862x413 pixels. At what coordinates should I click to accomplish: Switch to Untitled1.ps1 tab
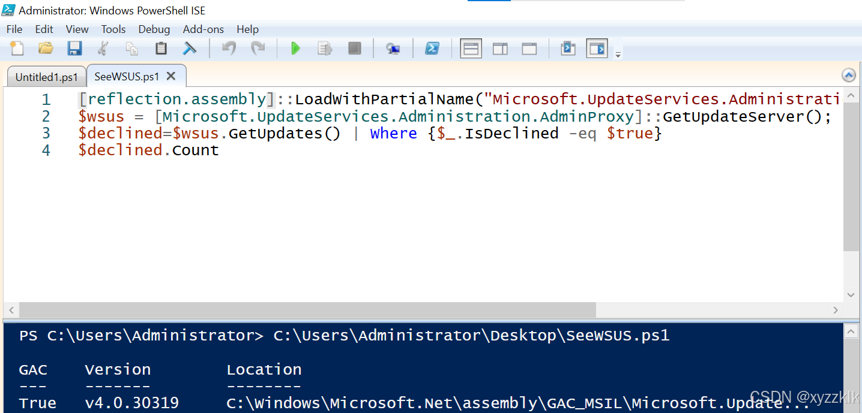pos(47,77)
